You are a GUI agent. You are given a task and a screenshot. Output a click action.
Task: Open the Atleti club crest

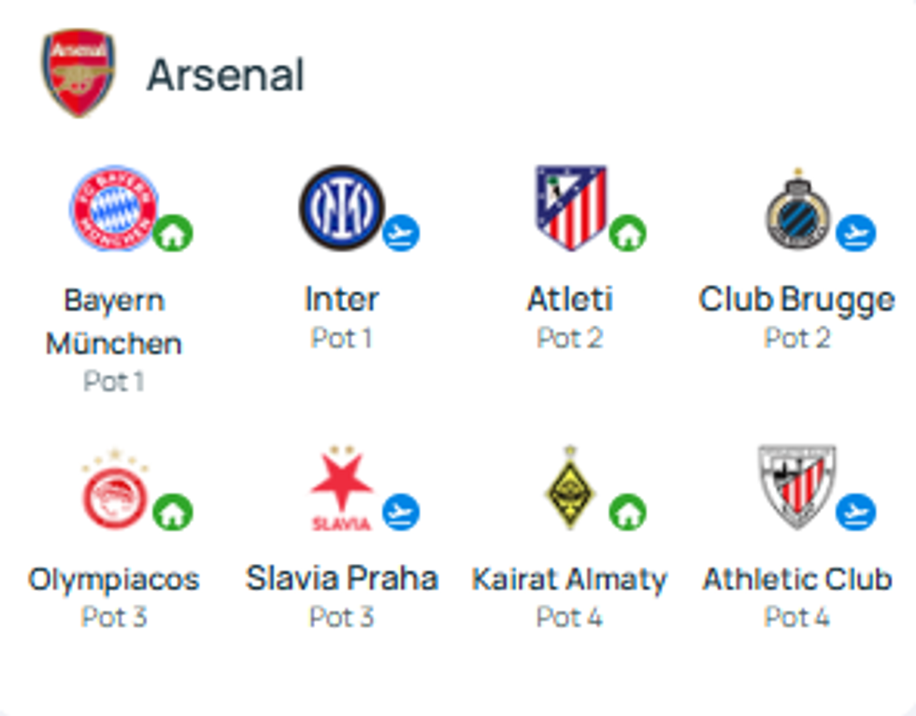(x=570, y=207)
